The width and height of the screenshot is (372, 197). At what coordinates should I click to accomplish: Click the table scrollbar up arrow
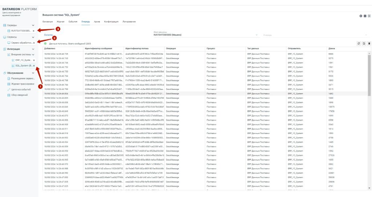tap(369, 54)
